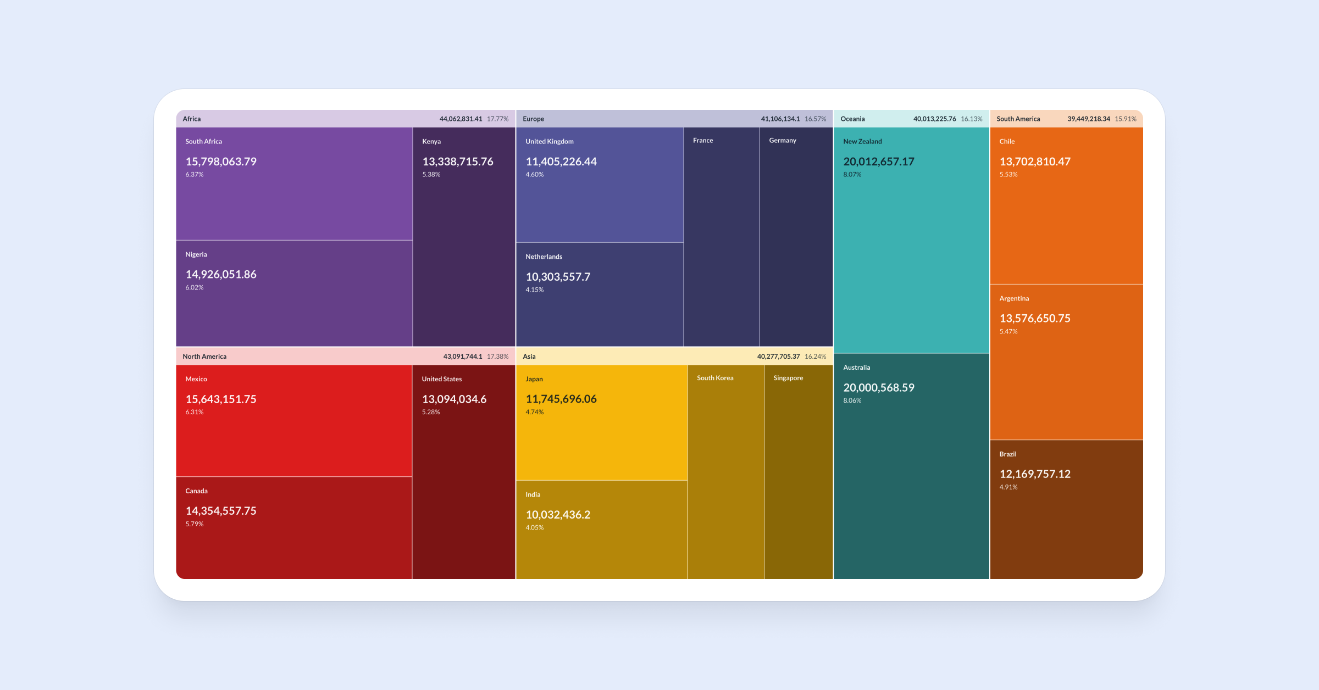Screen dimensions: 1319x690
Task: Click the Singapore tile
Action: [799, 472]
